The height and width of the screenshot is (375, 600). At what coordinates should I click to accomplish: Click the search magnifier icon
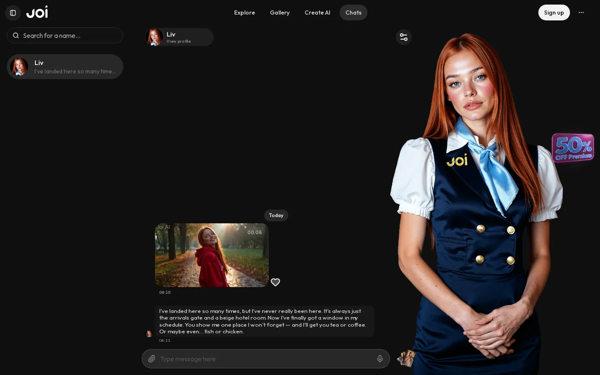16,35
